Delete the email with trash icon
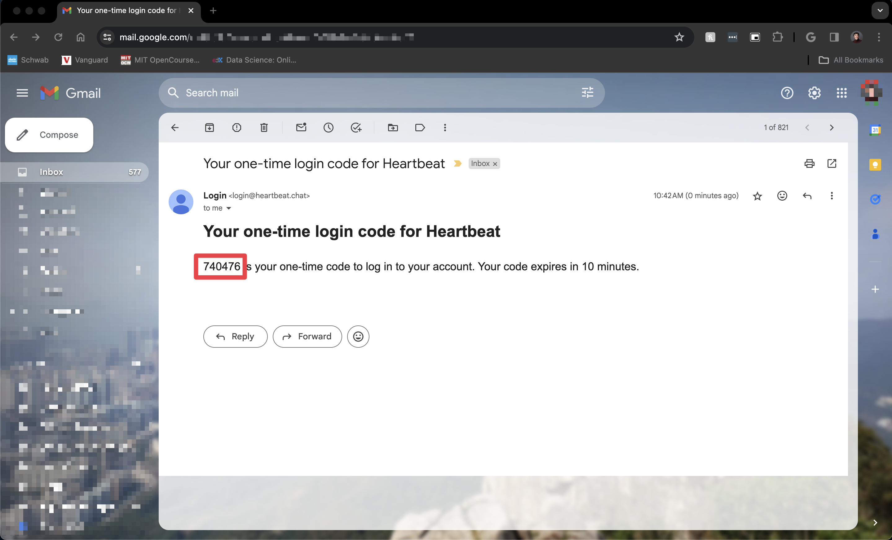The width and height of the screenshot is (892, 540). pos(264,127)
